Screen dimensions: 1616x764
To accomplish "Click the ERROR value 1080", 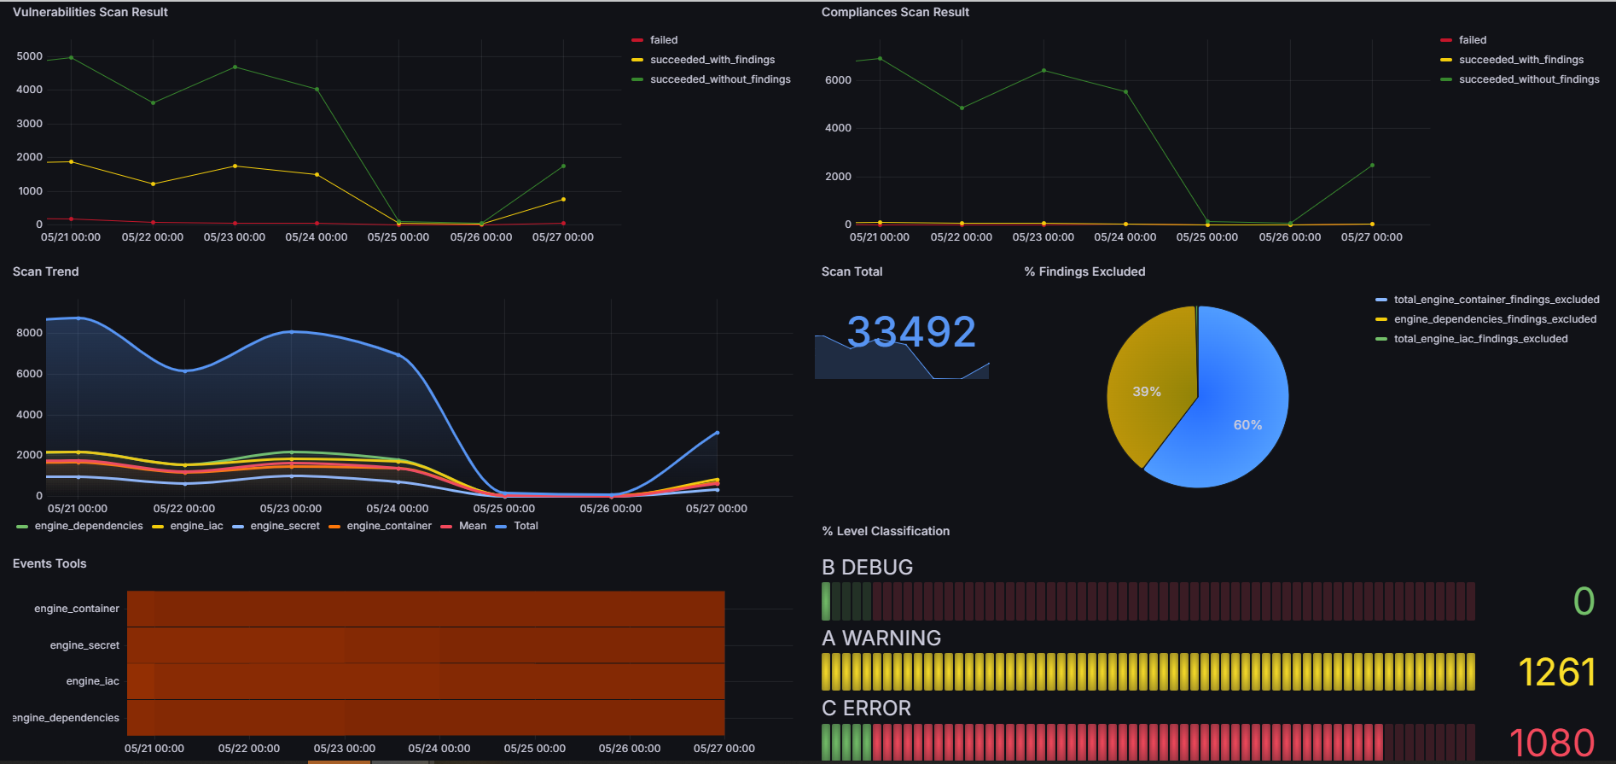I will pyautogui.click(x=1552, y=743).
